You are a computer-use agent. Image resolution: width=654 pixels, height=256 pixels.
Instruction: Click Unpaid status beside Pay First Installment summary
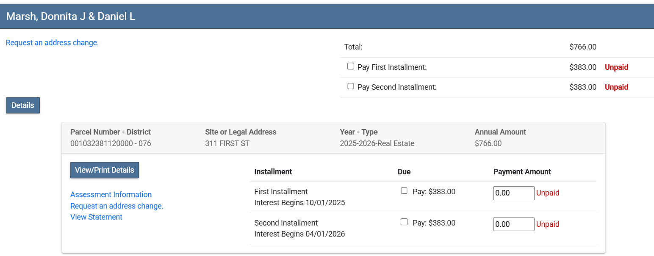[x=616, y=67]
